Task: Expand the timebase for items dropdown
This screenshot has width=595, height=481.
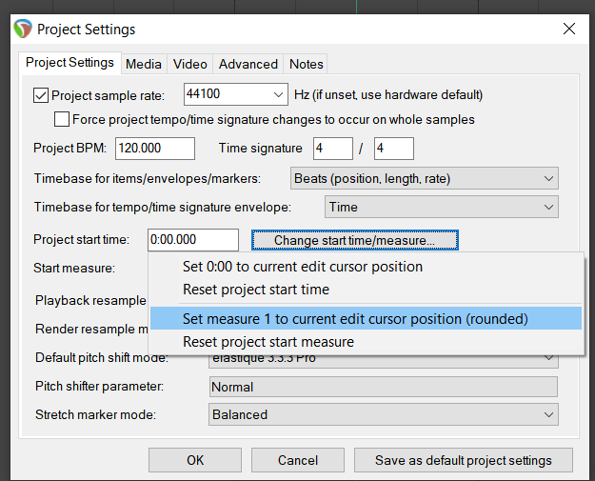Action: (x=548, y=178)
